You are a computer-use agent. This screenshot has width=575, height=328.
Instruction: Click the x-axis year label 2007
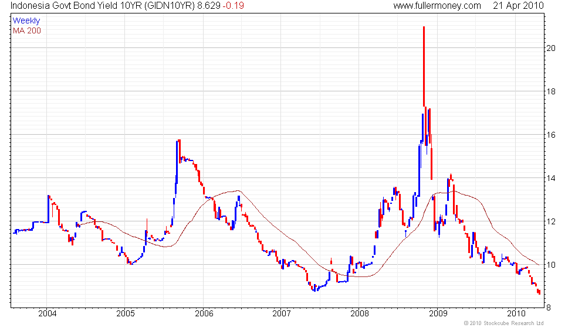click(282, 314)
